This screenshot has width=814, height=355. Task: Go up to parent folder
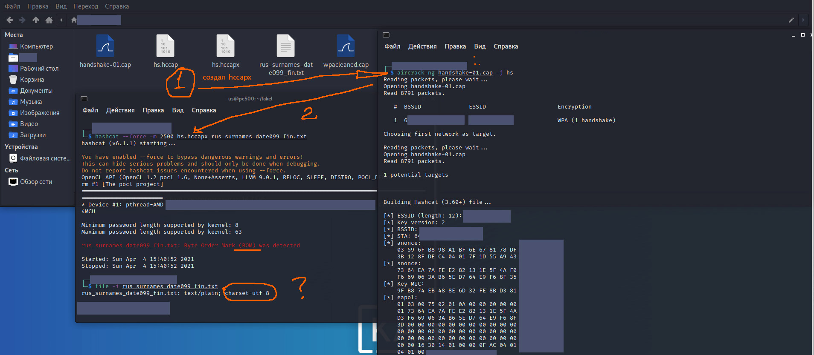pos(36,20)
